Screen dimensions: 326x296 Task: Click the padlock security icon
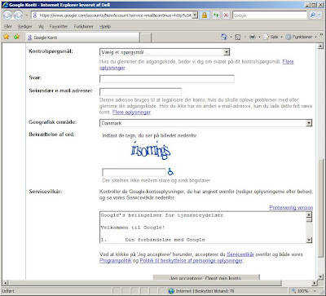[205, 15]
